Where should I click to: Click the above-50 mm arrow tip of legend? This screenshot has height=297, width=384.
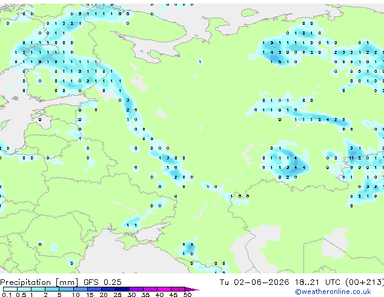tap(192, 289)
